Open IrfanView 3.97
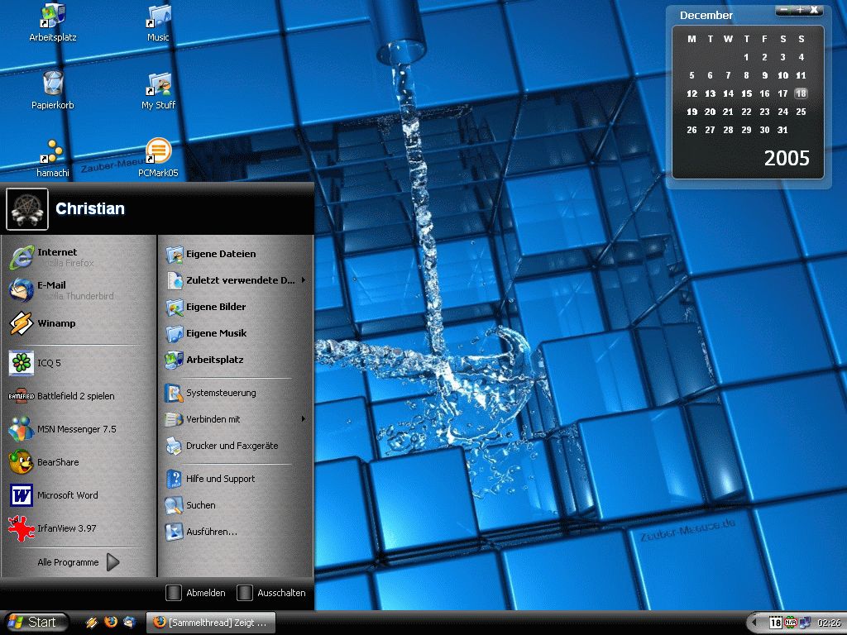 (x=66, y=528)
